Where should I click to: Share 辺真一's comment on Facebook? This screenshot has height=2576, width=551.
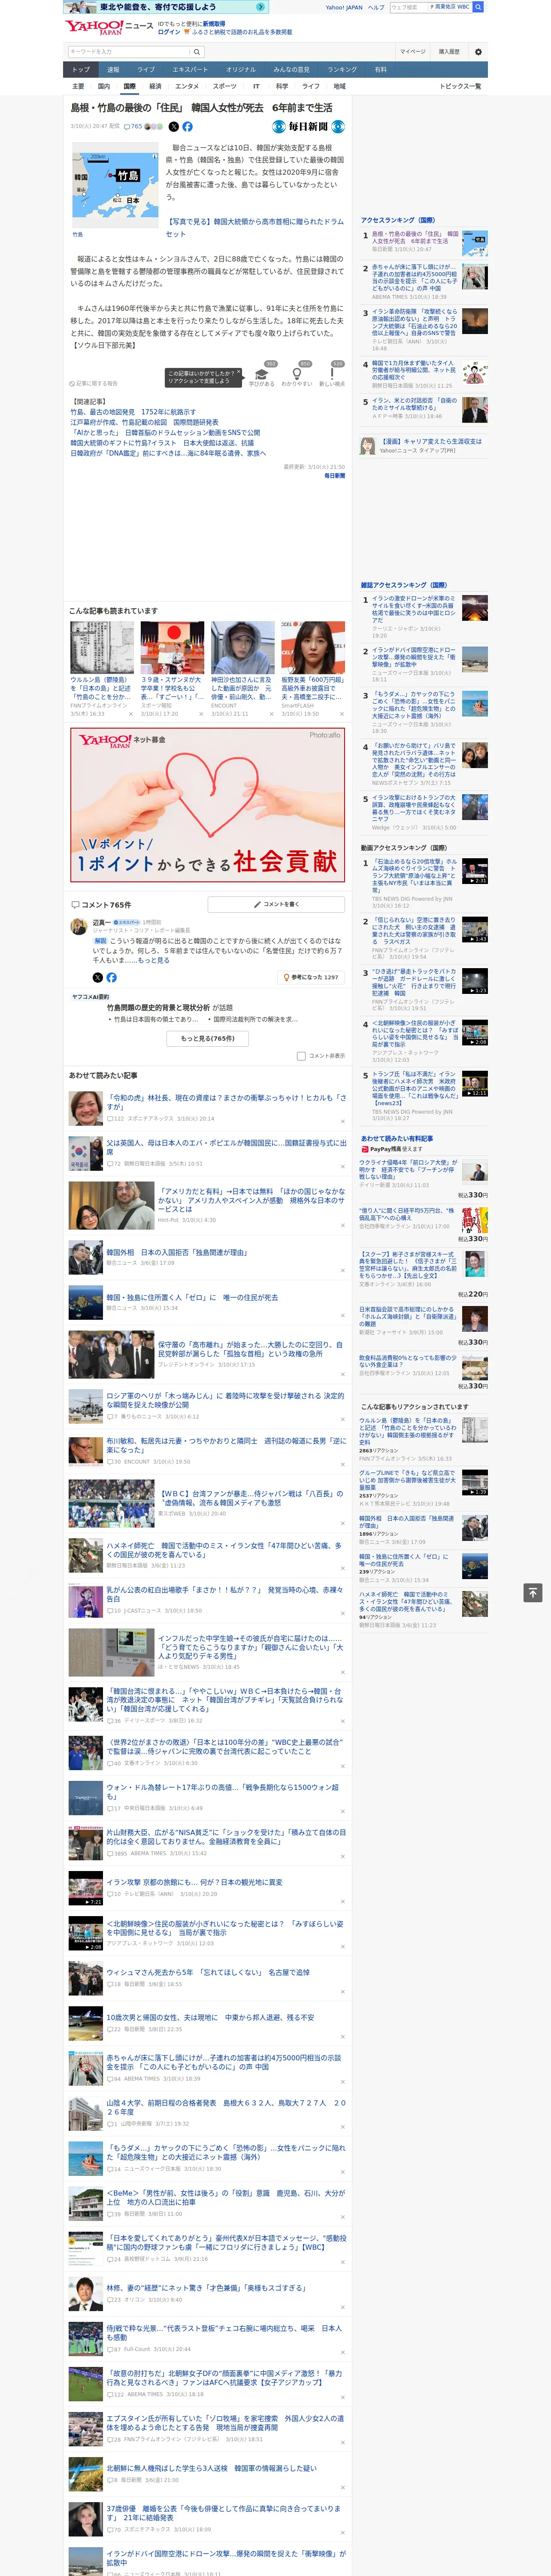111,977
